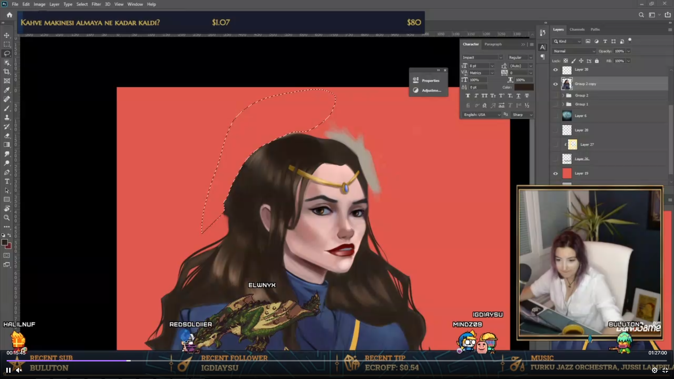Hide Group 2 copy layer eye
This screenshot has height=379, width=674.
pyautogui.click(x=555, y=84)
